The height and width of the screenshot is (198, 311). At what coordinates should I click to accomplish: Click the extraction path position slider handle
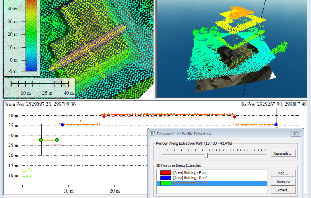[207, 155]
